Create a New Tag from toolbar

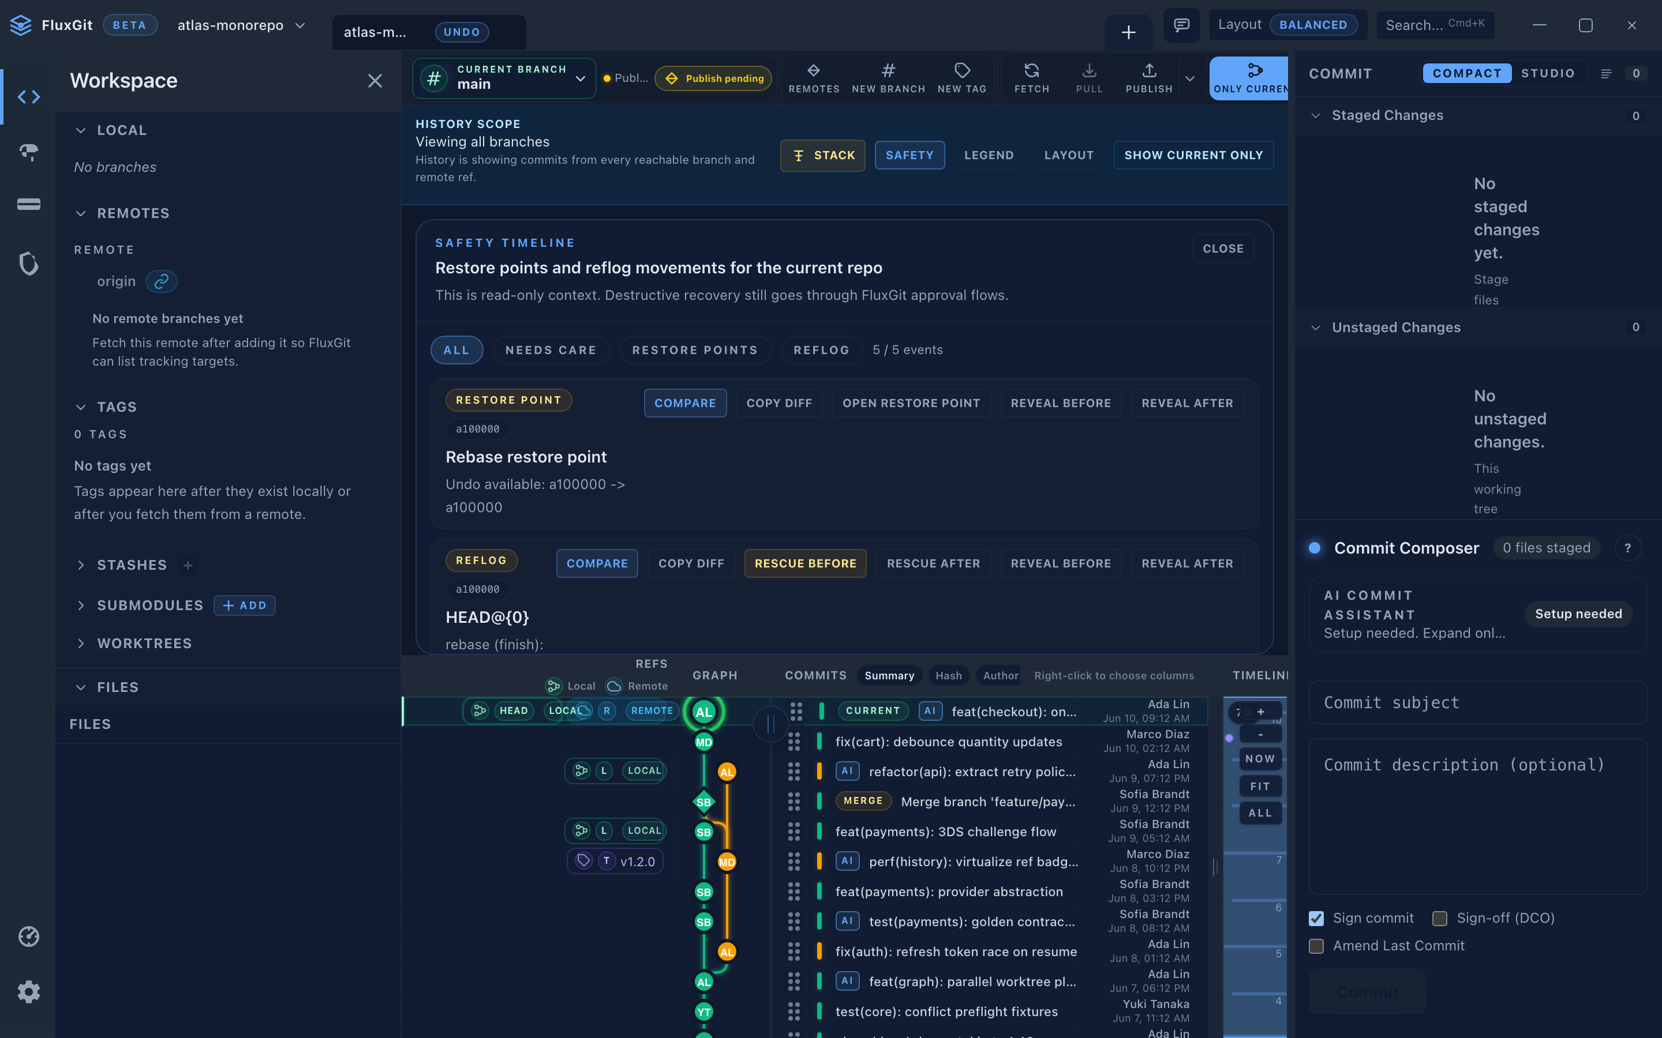(x=961, y=78)
